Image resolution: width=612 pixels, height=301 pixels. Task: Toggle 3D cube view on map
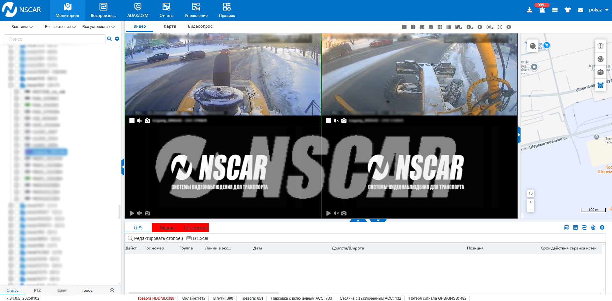(601, 72)
